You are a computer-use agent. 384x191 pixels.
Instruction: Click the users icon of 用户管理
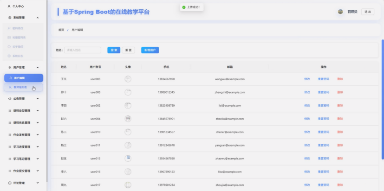point(10,67)
